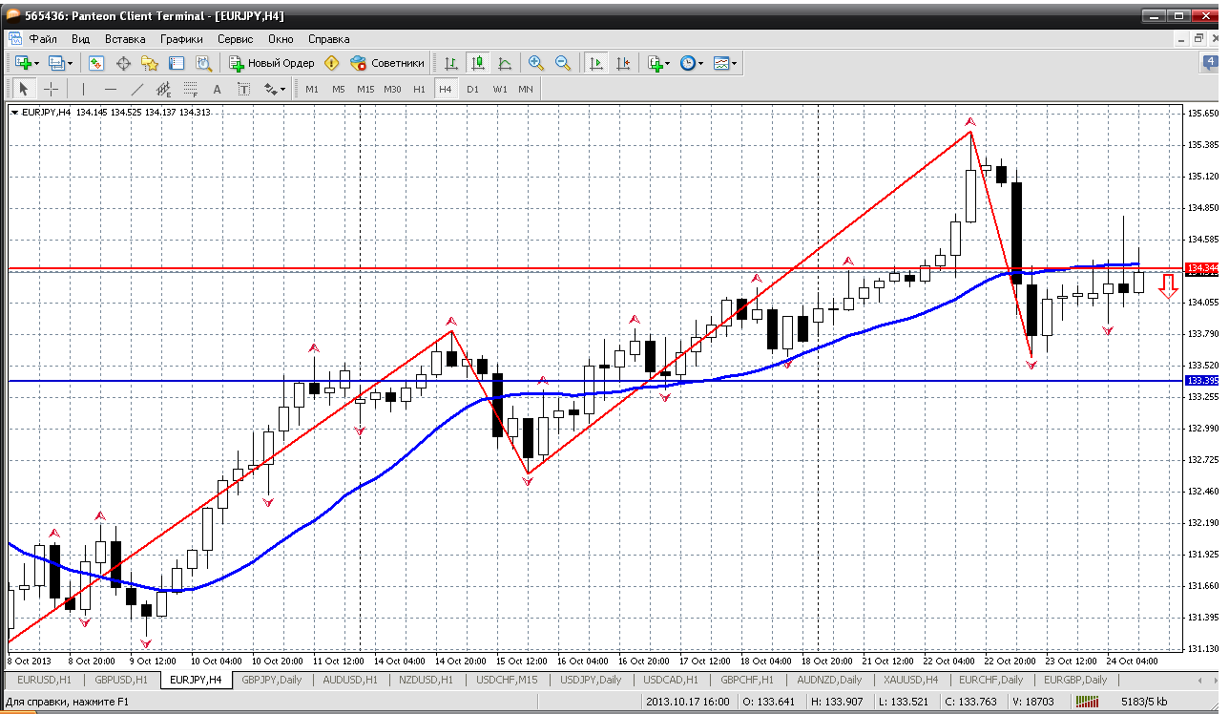The image size is (1229, 714).
Task: Zoom in on the chart
Action: point(536,63)
